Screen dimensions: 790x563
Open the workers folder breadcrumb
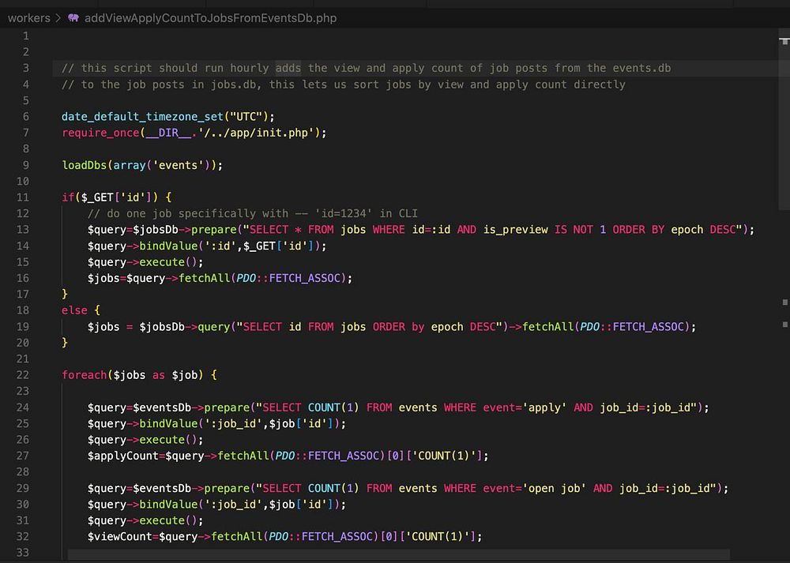coord(28,18)
